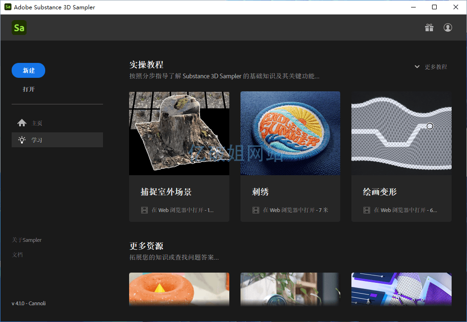Click the 刺绣 tutorial title
The width and height of the screenshot is (467, 322).
tap(261, 192)
